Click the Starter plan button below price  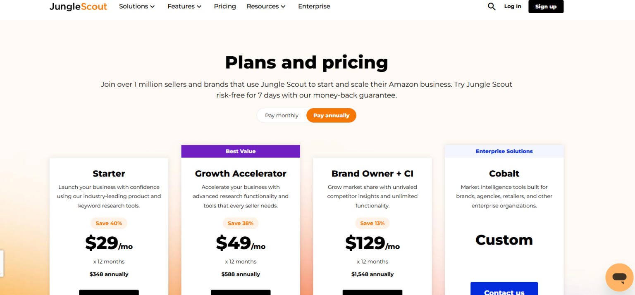pos(109,292)
